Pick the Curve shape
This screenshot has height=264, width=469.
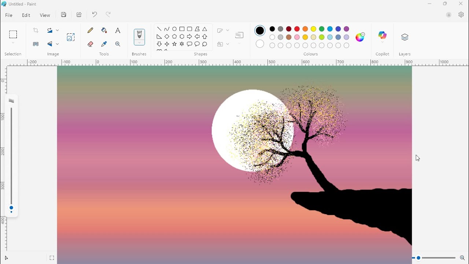click(x=167, y=29)
